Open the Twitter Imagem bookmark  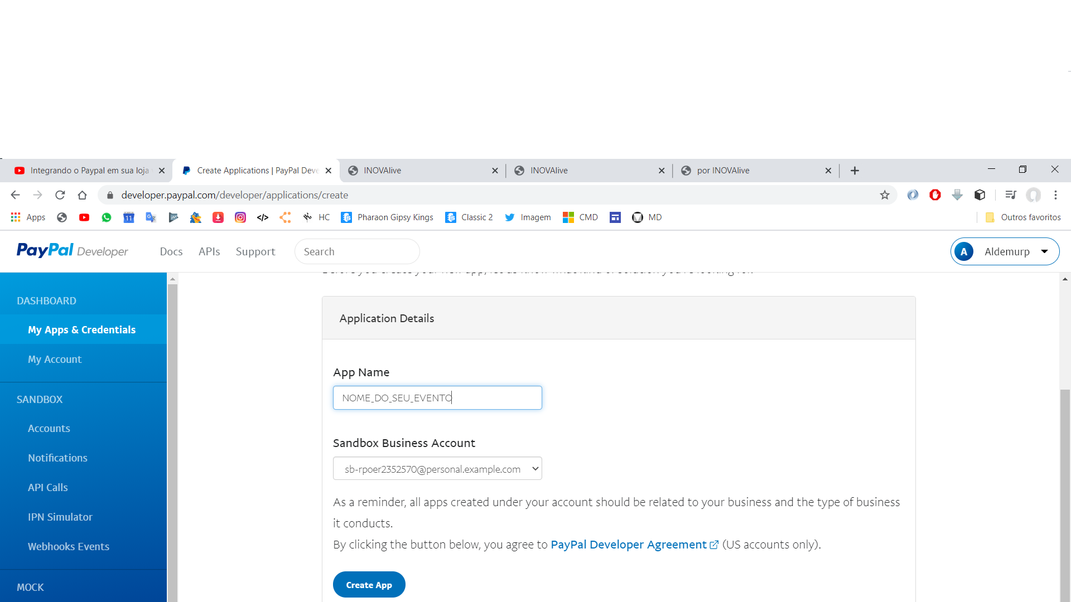point(528,217)
